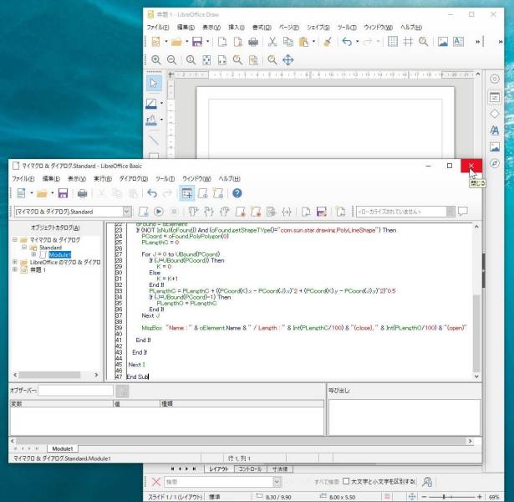This screenshot has height=502, width=514.
Task: Open Save dropdown arrow in Draw toolbar
Action: (207, 42)
